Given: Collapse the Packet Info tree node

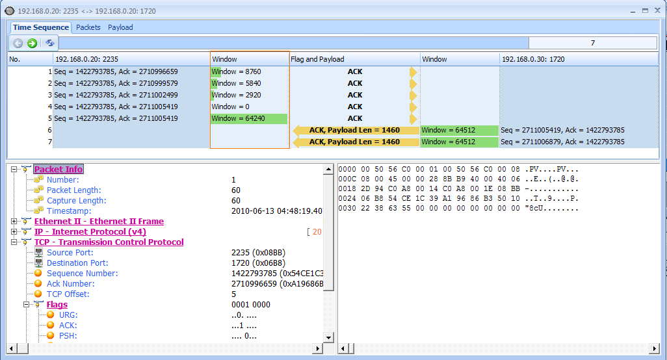Looking at the screenshot, I should click(14, 169).
